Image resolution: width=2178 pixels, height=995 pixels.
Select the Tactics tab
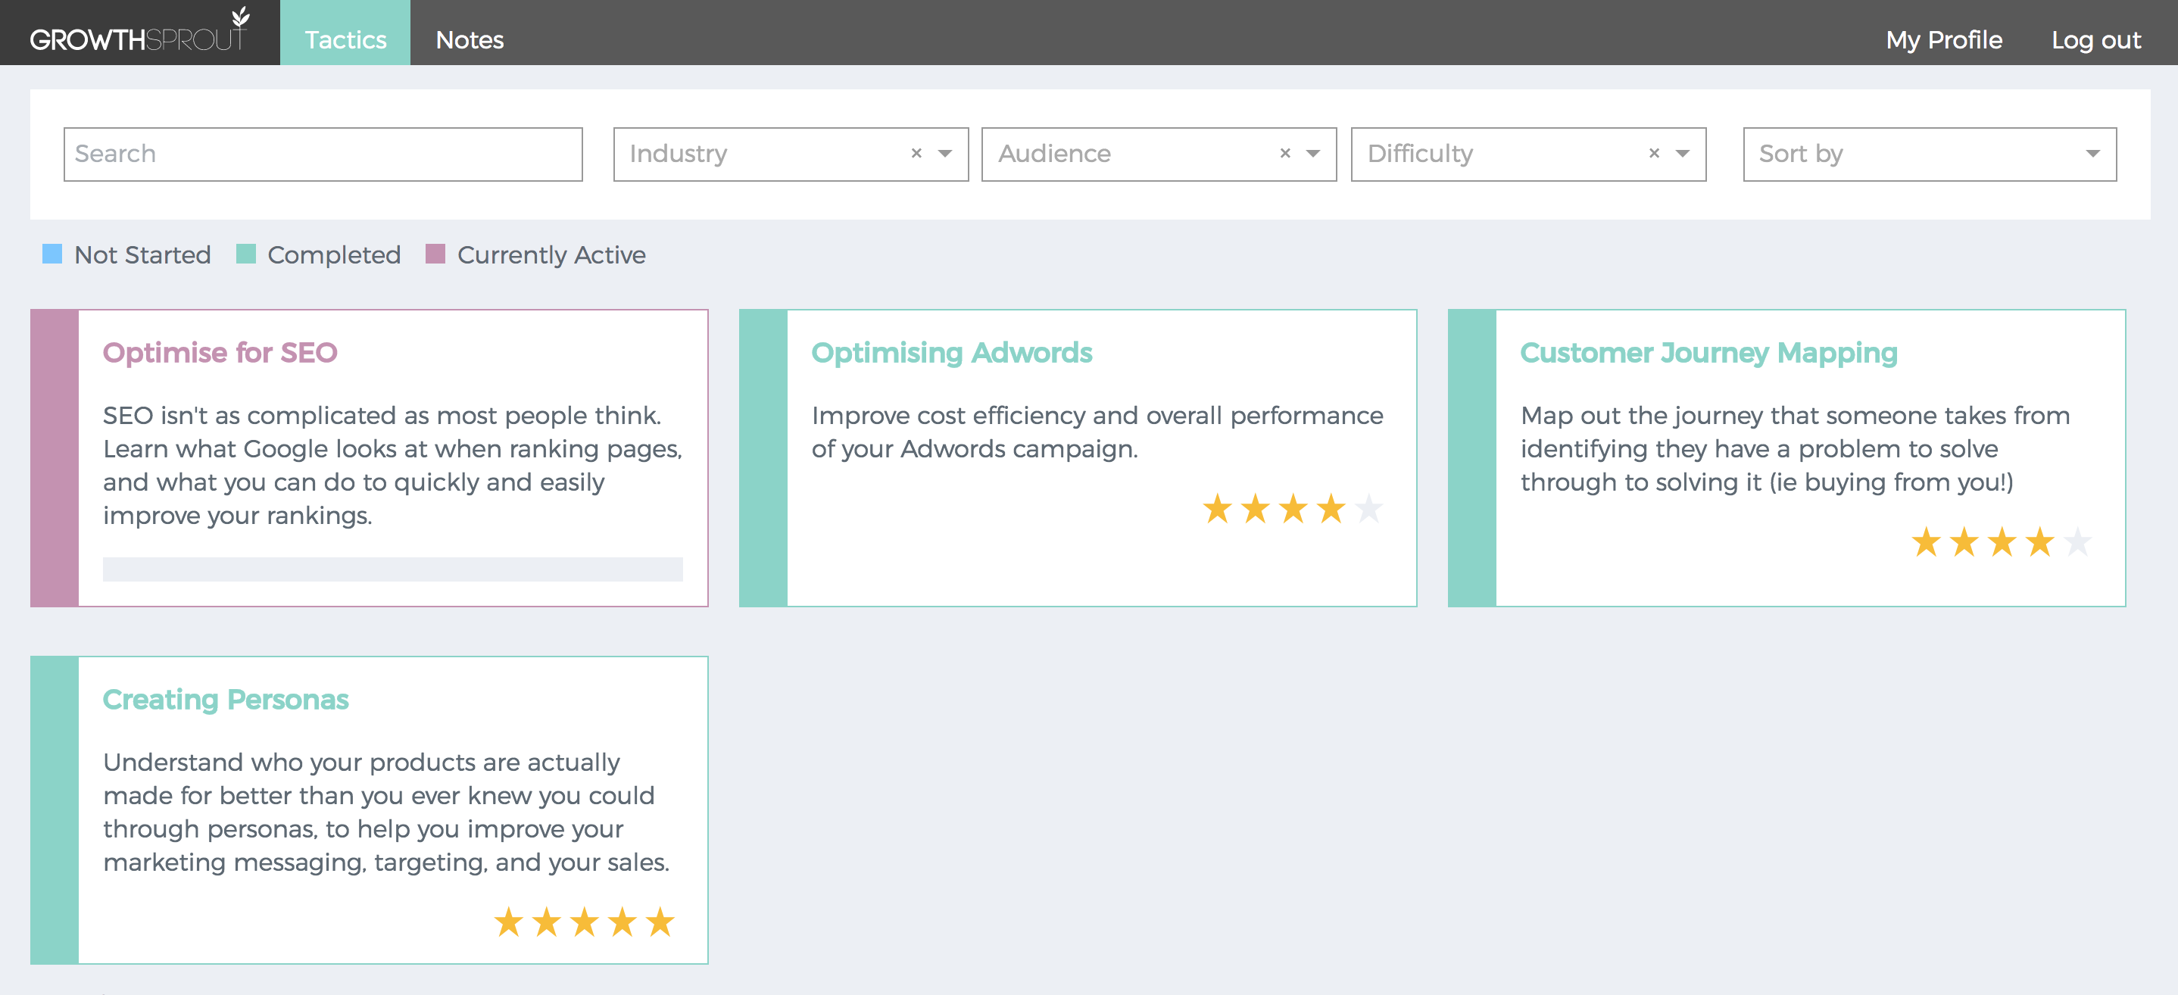345,39
